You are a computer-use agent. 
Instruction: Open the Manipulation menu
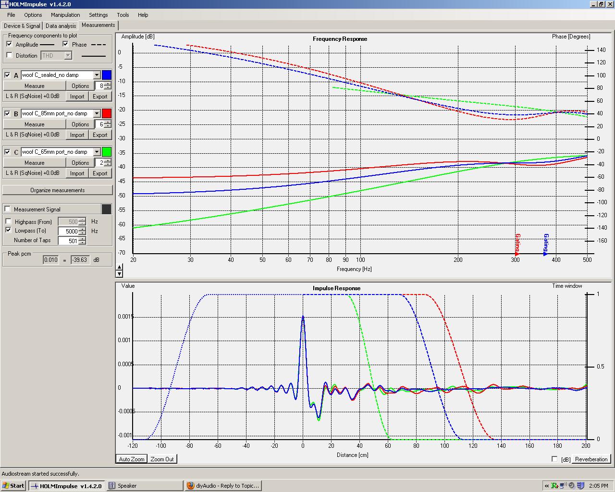tap(65, 15)
